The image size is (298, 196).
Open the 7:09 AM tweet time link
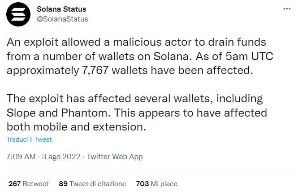coord(21,157)
